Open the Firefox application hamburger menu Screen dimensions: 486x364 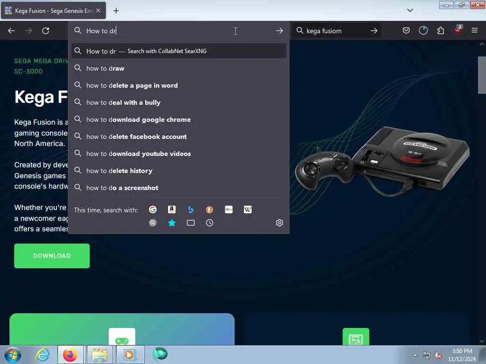tap(474, 30)
